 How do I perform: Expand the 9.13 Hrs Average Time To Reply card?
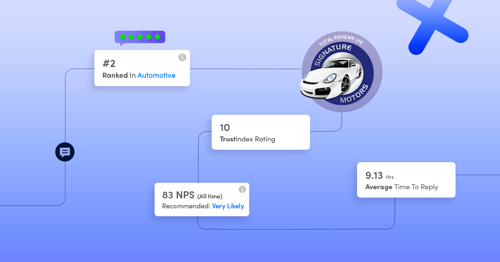[406, 180]
